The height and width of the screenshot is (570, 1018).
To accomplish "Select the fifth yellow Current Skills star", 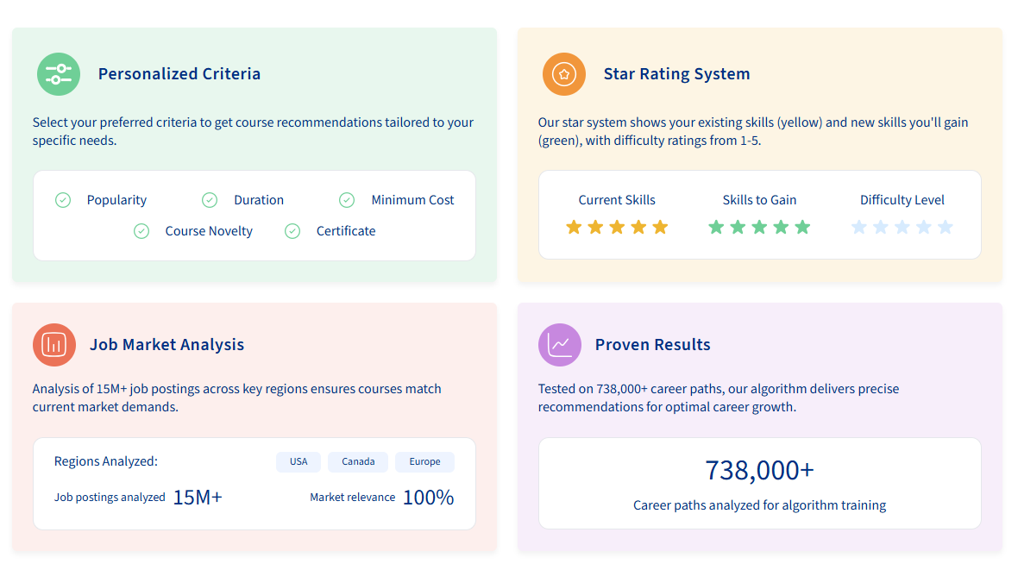I will (x=661, y=227).
